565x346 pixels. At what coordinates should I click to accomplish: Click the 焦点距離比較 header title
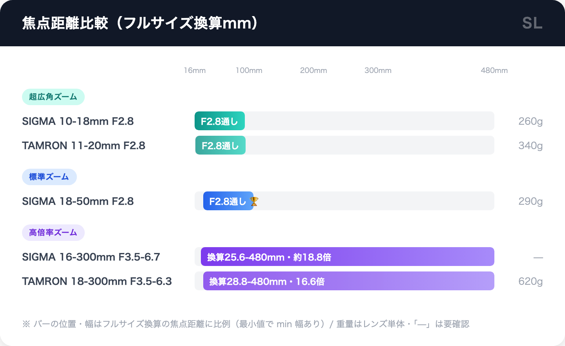click(140, 23)
